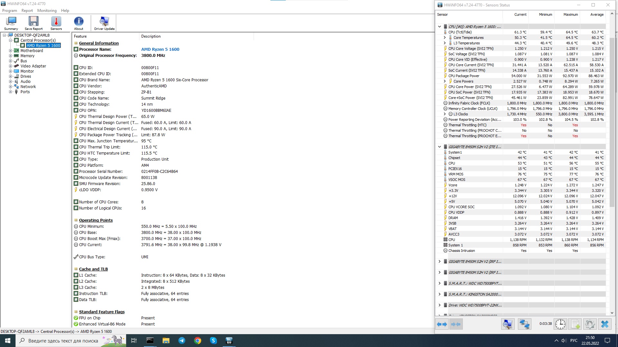618x347 pixels.
Task: Expand the Motherboard tree node
Action: [10, 51]
